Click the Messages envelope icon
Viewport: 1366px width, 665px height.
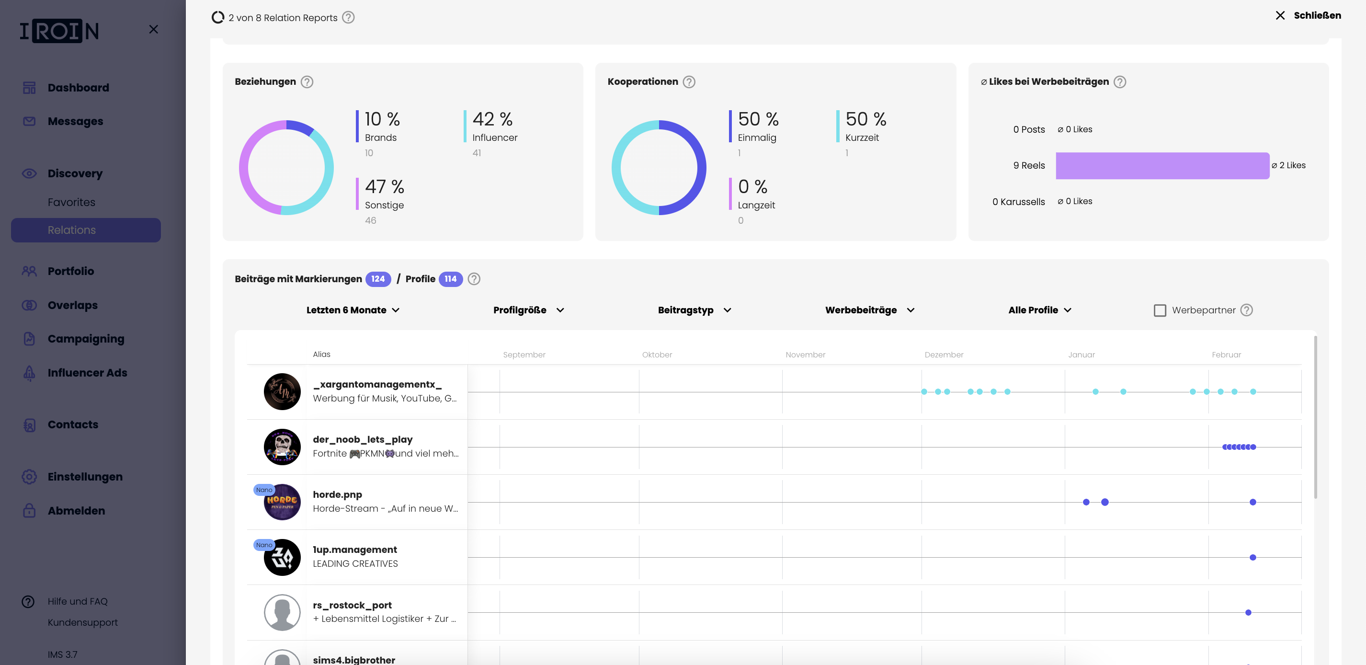coord(29,121)
